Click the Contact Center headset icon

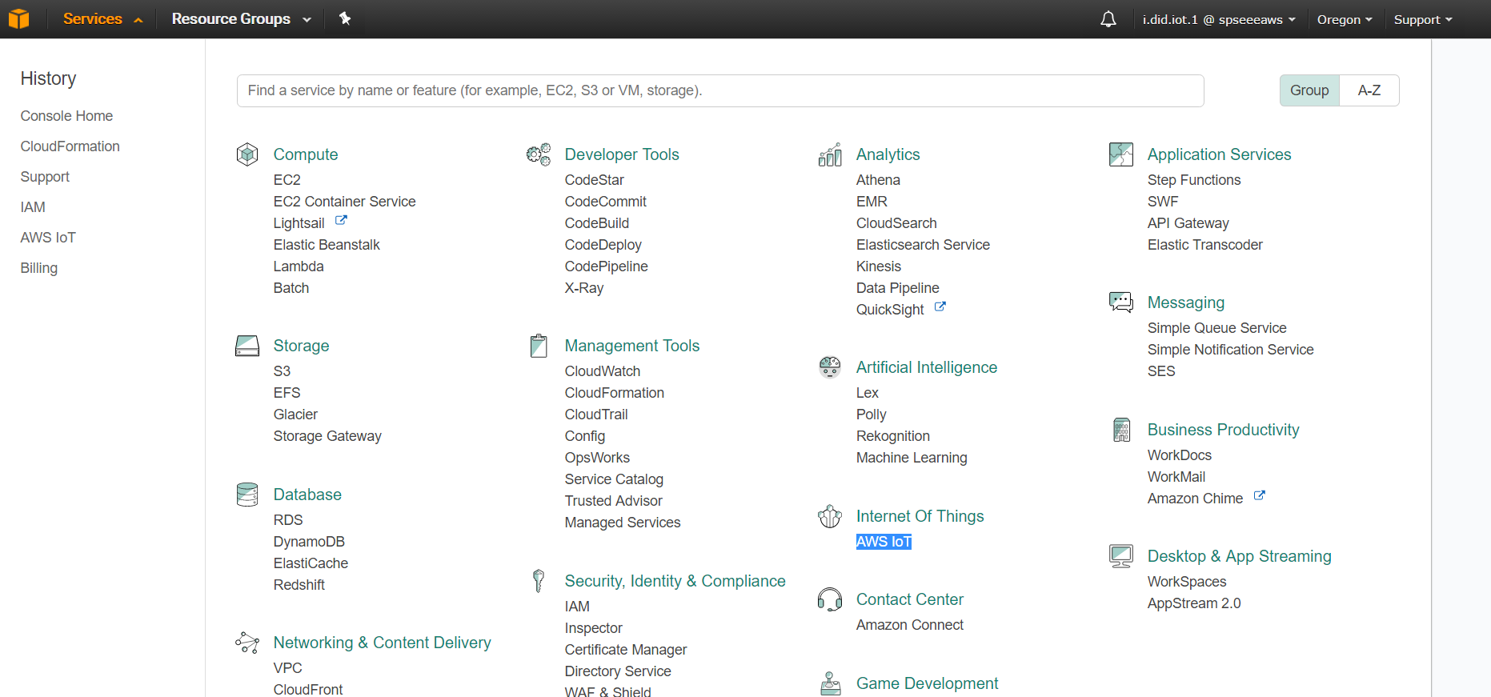click(x=830, y=599)
